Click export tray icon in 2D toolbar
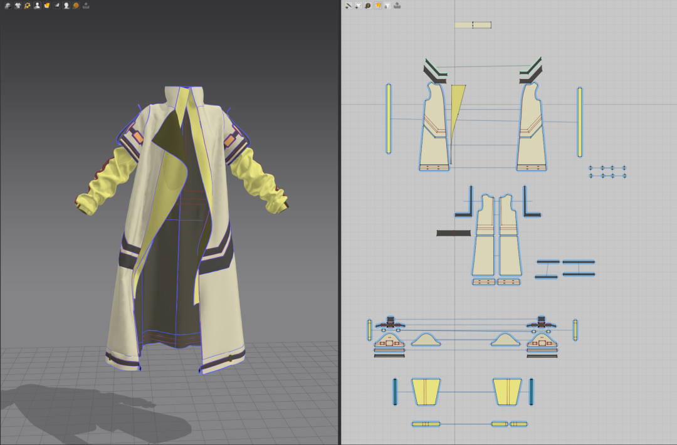The image size is (677, 445). point(397,6)
